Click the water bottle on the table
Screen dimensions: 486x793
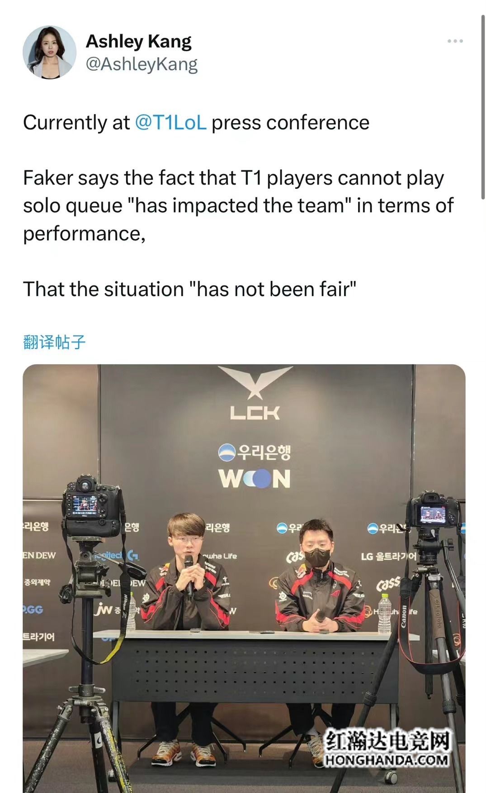[384, 614]
